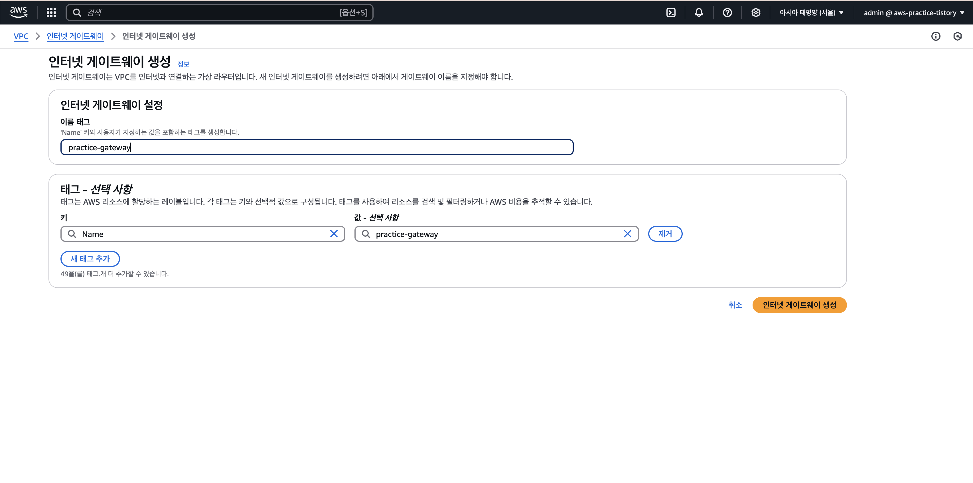Clear the Name key field X icon
This screenshot has width=973, height=483.
point(334,234)
